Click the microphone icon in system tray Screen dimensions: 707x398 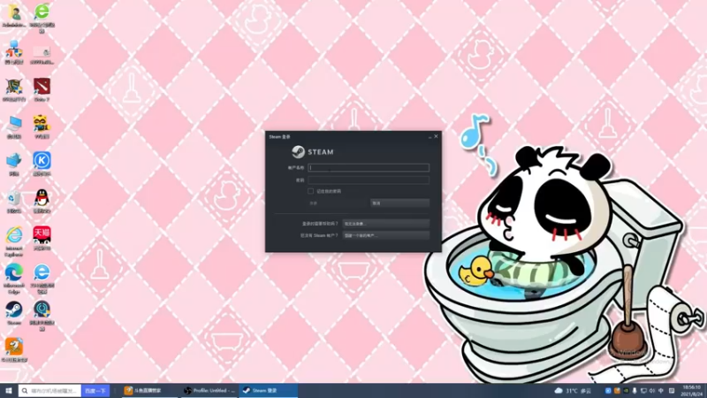click(635, 391)
